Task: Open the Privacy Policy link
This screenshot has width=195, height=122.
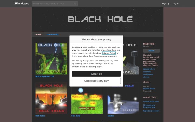Action: pyautogui.click(x=109, y=53)
